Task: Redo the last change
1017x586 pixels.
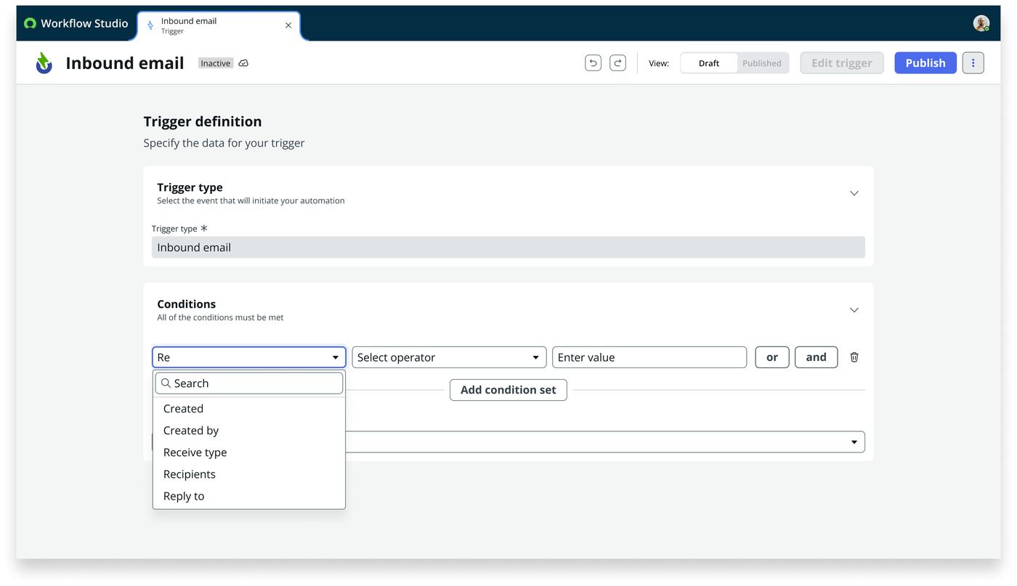Action: (x=617, y=63)
